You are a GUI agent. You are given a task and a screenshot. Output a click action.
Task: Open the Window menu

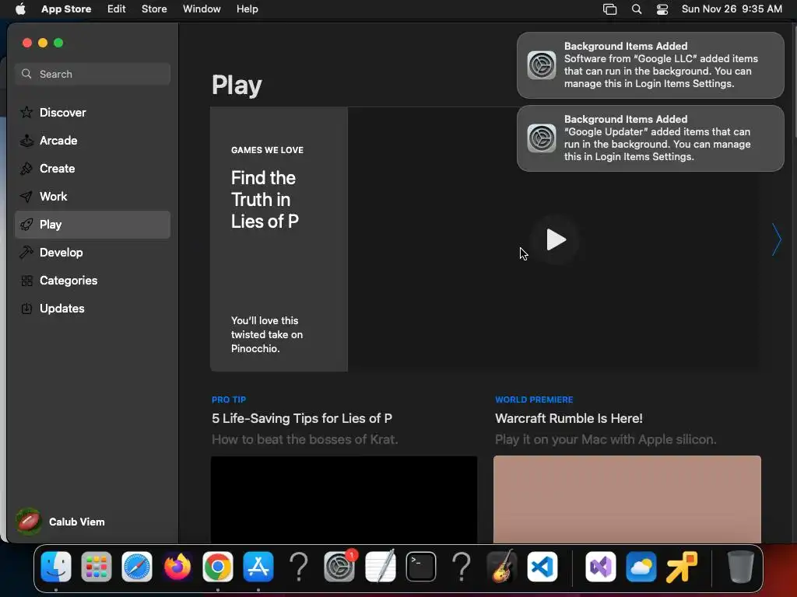click(x=202, y=9)
